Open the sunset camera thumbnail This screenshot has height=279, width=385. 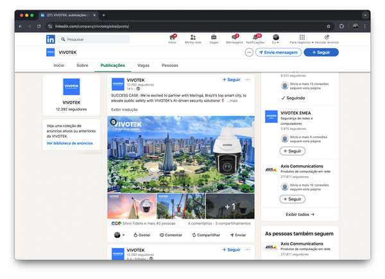(x=132, y=206)
